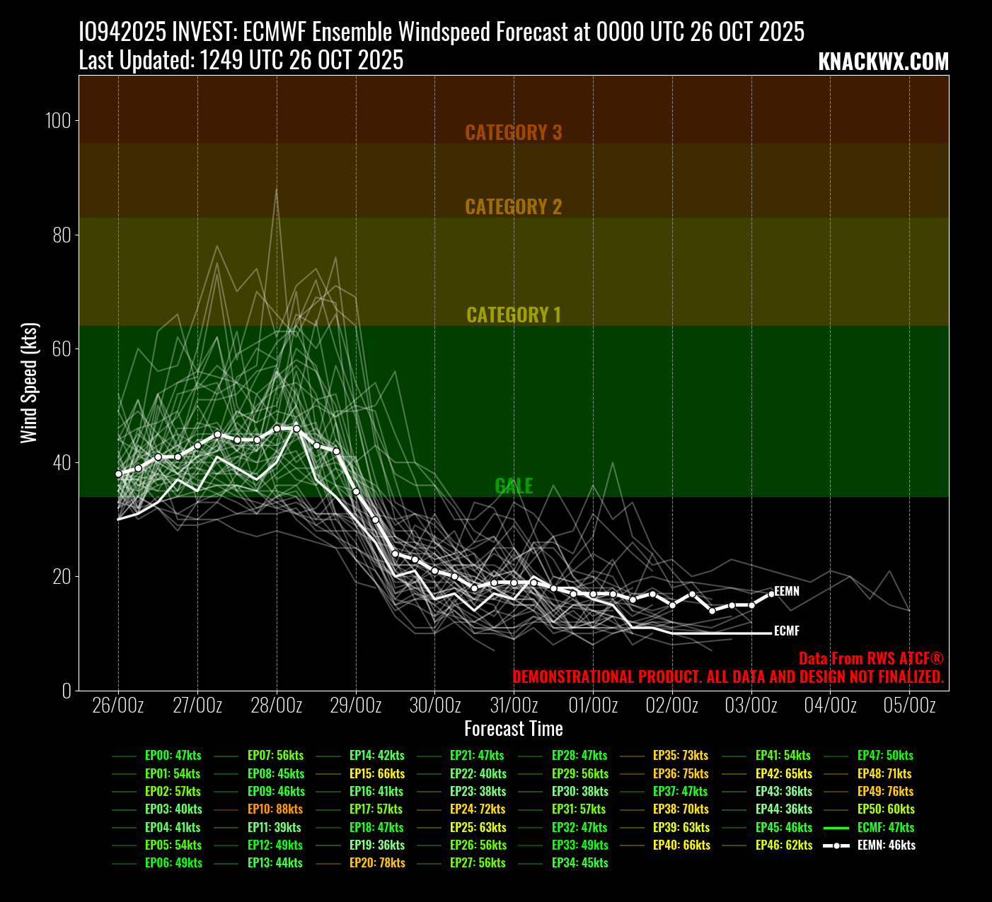Click the EP49: 76kts legend entry
Viewport: 992px width, 902px height.
pos(885,792)
